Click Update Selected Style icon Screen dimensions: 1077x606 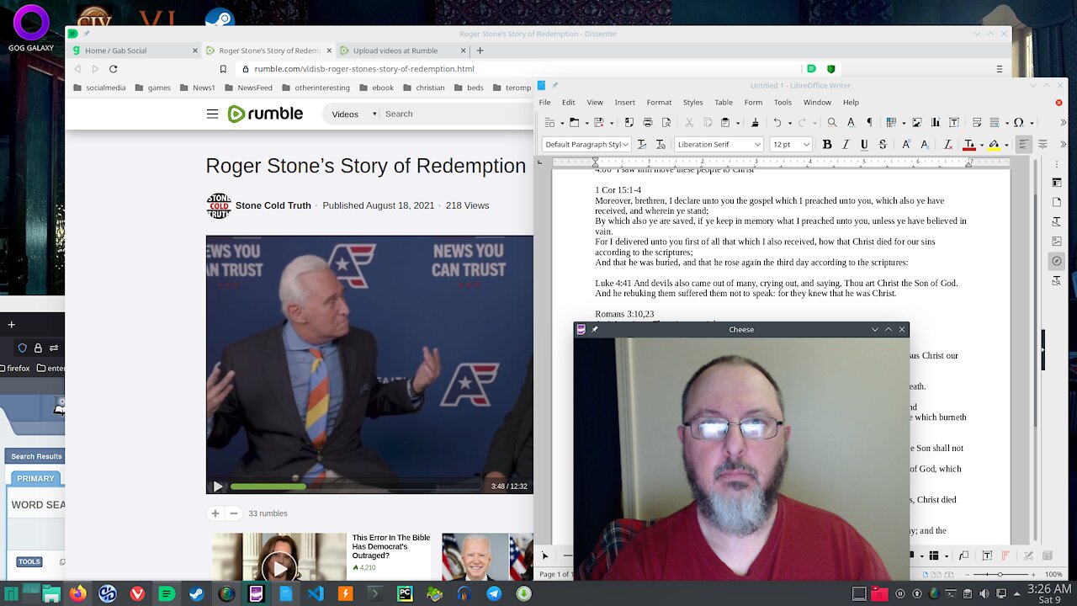tap(642, 145)
